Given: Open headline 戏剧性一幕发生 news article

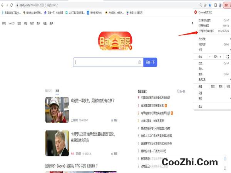Looking at the screenshot, I should pyautogui.click(x=93, y=101).
